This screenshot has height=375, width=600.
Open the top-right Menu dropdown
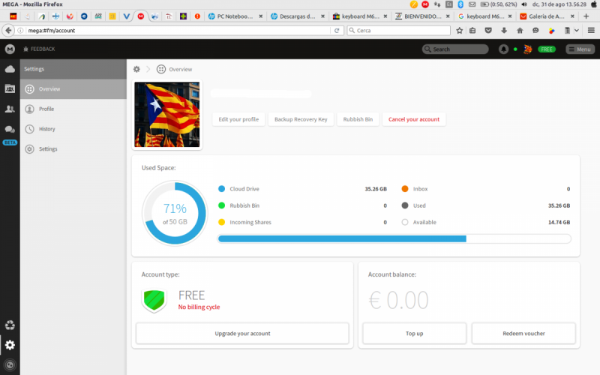click(x=580, y=49)
